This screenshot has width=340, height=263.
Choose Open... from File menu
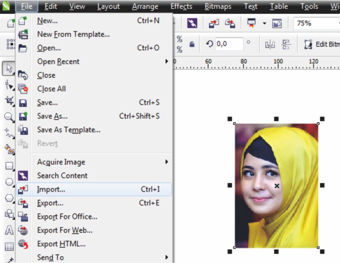(x=94, y=48)
